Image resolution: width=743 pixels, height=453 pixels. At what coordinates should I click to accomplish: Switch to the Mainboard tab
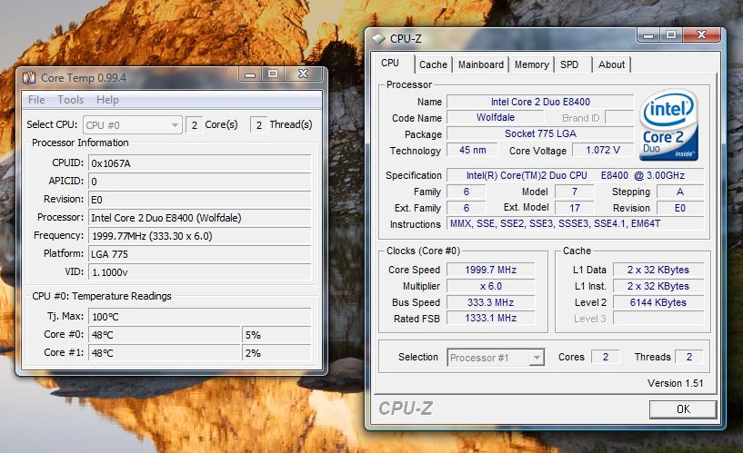pos(481,64)
